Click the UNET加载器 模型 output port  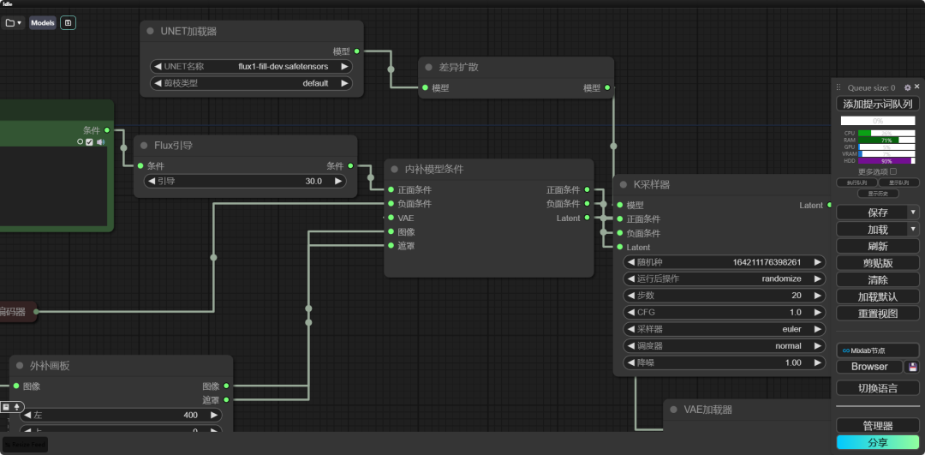click(357, 51)
